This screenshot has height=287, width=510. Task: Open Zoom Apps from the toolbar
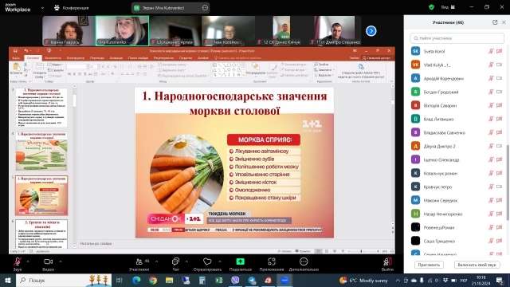(x=272, y=261)
